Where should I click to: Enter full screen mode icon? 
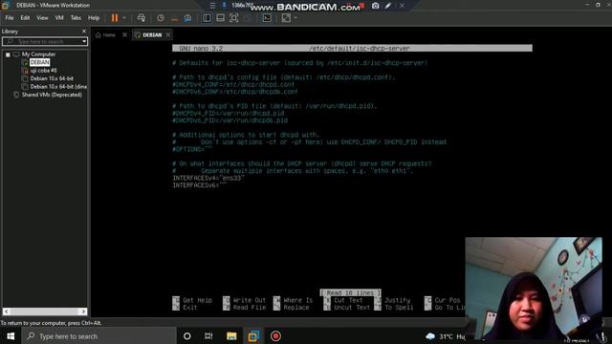(x=233, y=18)
